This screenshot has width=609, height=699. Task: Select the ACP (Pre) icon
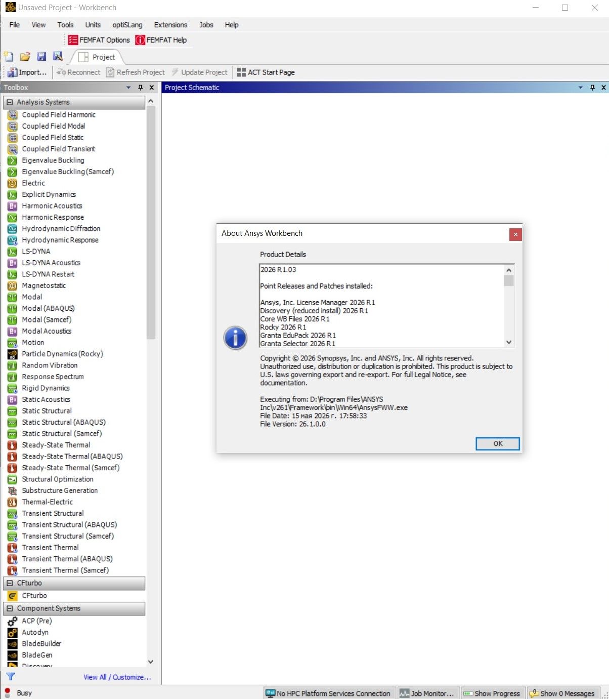(13, 621)
